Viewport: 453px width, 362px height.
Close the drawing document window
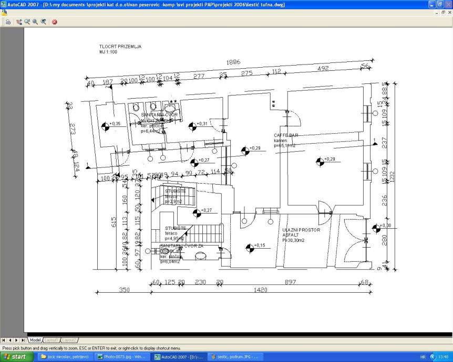click(x=449, y=13)
